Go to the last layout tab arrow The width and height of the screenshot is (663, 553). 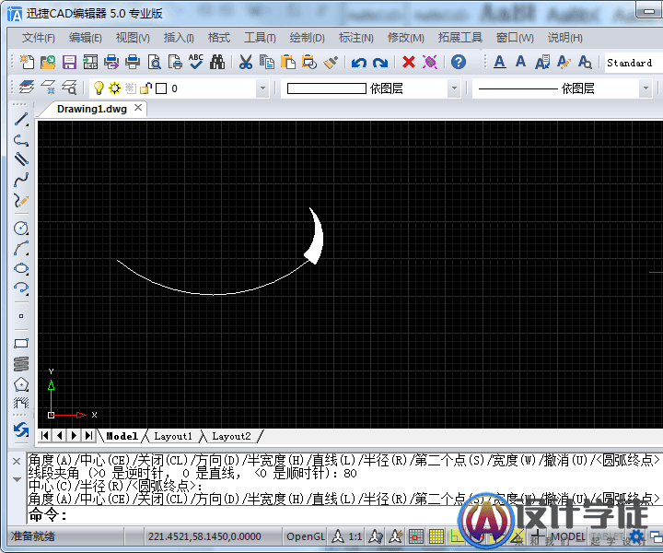88,435
